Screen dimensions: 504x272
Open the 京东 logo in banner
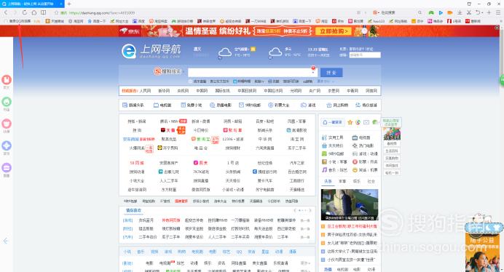click(x=130, y=31)
